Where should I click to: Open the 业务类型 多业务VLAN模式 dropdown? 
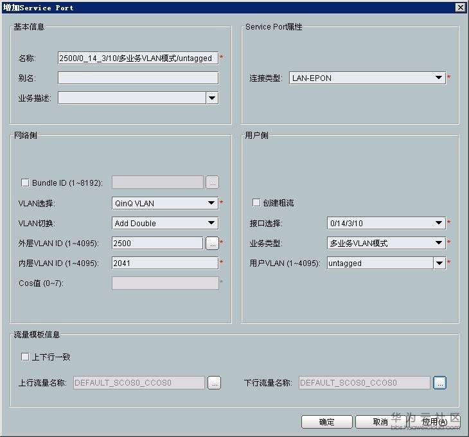(x=386, y=243)
